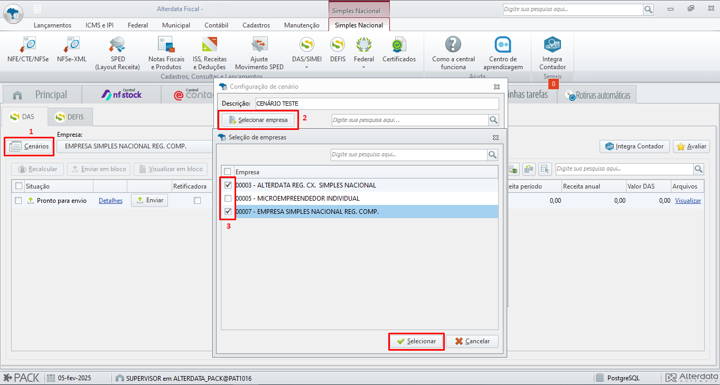The height and width of the screenshot is (385, 720).
Task: Close the Configuração de cenário dialog
Action: coord(497,86)
